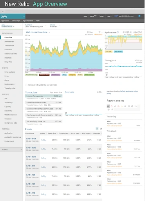Toggle Ruby legend series

point(65,75)
